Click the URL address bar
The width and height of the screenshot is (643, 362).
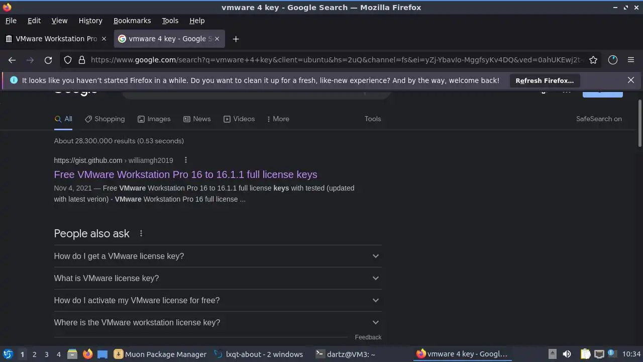(337, 60)
